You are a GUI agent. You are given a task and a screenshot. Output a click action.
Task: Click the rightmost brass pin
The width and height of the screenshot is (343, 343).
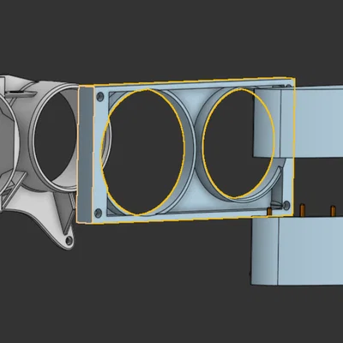[x=333, y=210]
